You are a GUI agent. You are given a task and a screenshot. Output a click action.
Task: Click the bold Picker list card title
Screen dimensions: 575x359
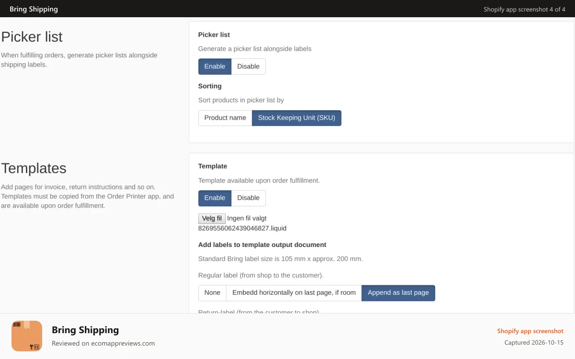pyautogui.click(x=214, y=35)
